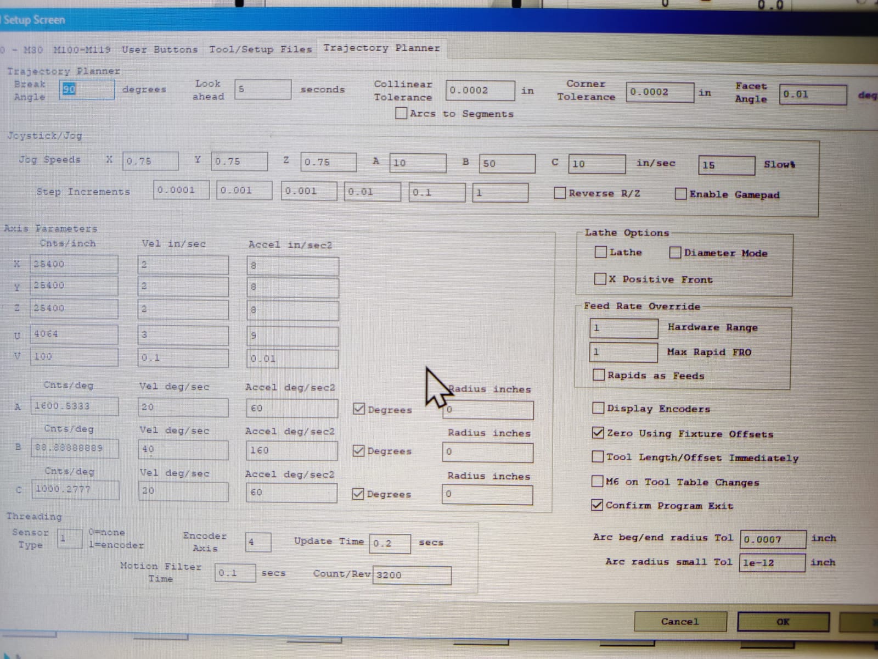The image size is (878, 659).
Task: Click the Count/Rev threading field
Action: point(412,575)
